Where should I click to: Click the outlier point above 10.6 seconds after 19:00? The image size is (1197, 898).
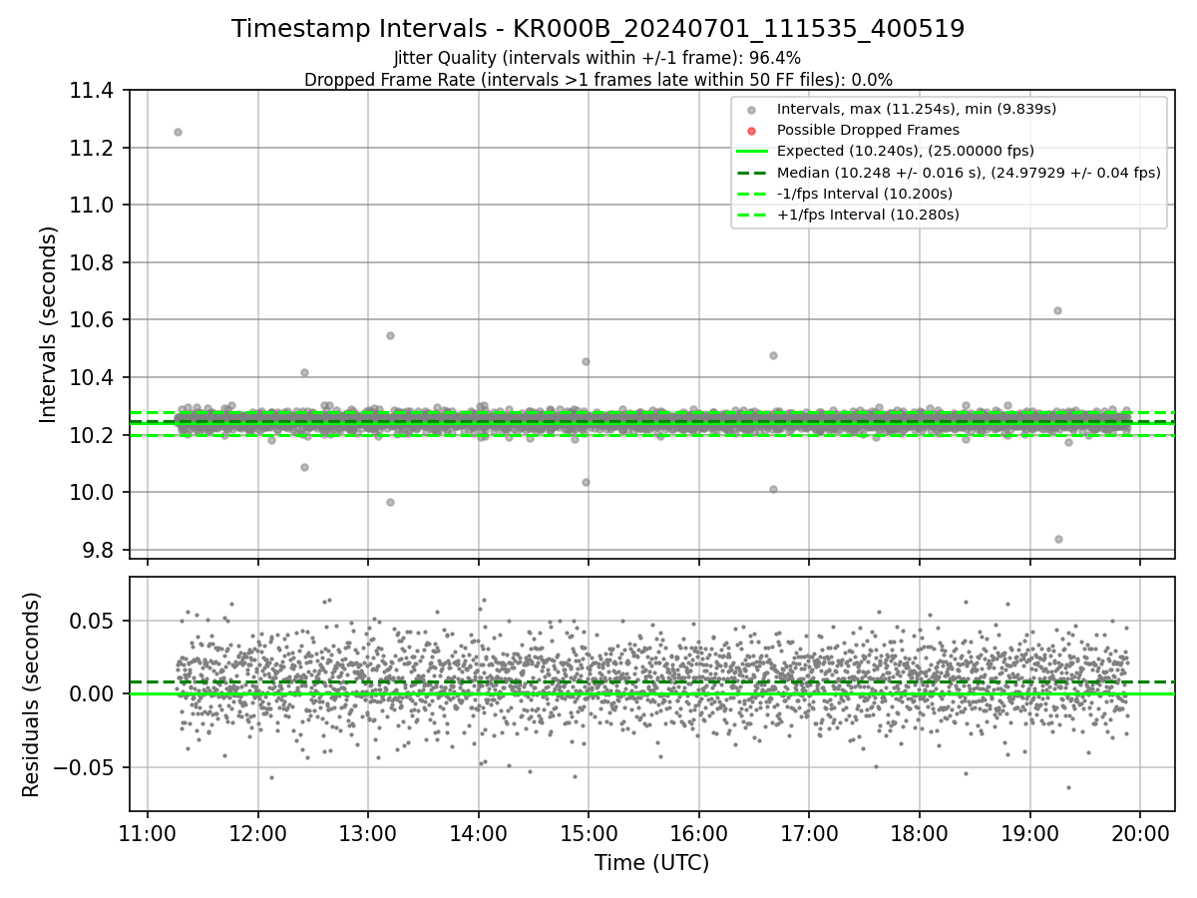[x=1057, y=310]
